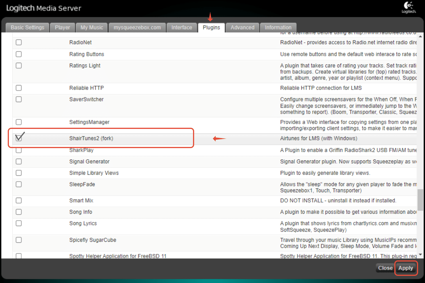Click the Spicefly SugarCube plugin name
This screenshot has width=425, height=283.
[x=93, y=240]
